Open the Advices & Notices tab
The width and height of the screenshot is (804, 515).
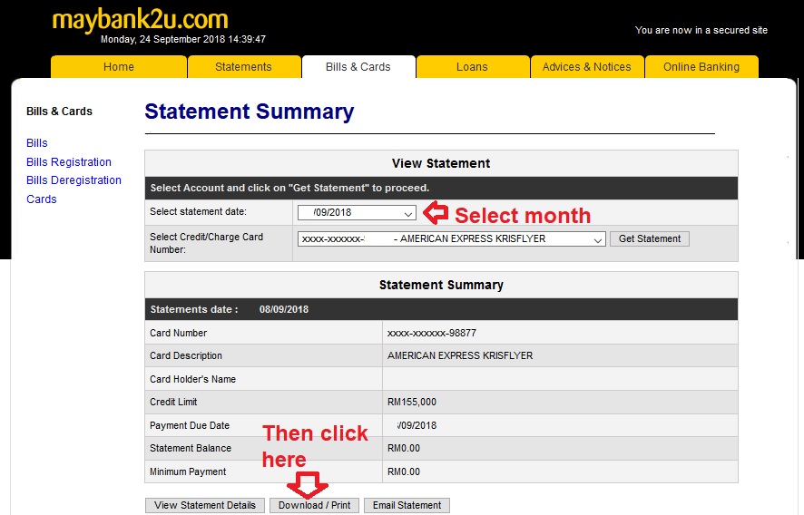tap(586, 67)
